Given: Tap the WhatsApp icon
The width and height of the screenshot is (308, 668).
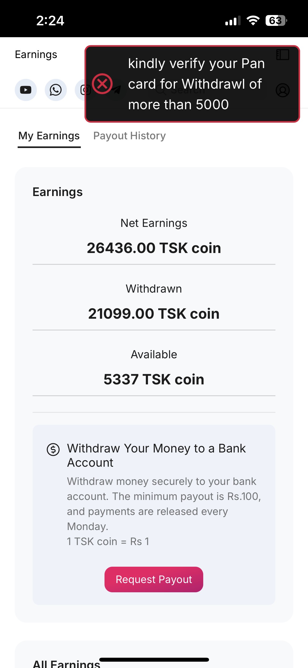Looking at the screenshot, I should 56,90.
